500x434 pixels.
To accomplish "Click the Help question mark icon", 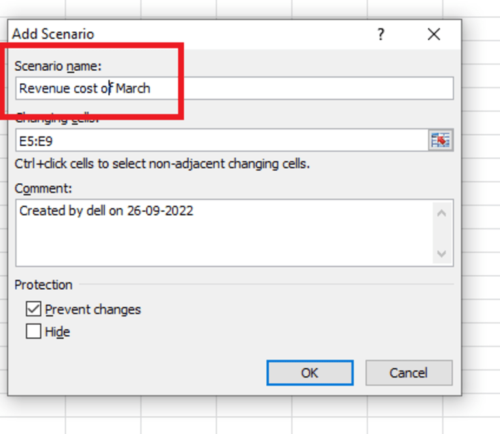I will click(x=381, y=34).
